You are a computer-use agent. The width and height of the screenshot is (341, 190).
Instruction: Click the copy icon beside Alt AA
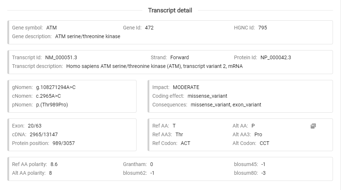[313, 126]
